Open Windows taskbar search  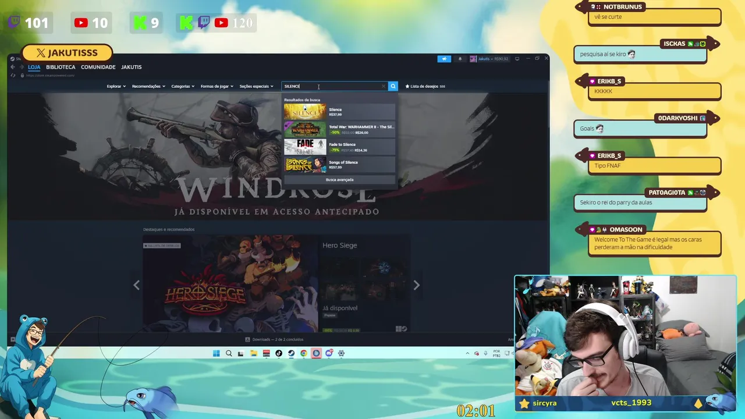coord(229,353)
